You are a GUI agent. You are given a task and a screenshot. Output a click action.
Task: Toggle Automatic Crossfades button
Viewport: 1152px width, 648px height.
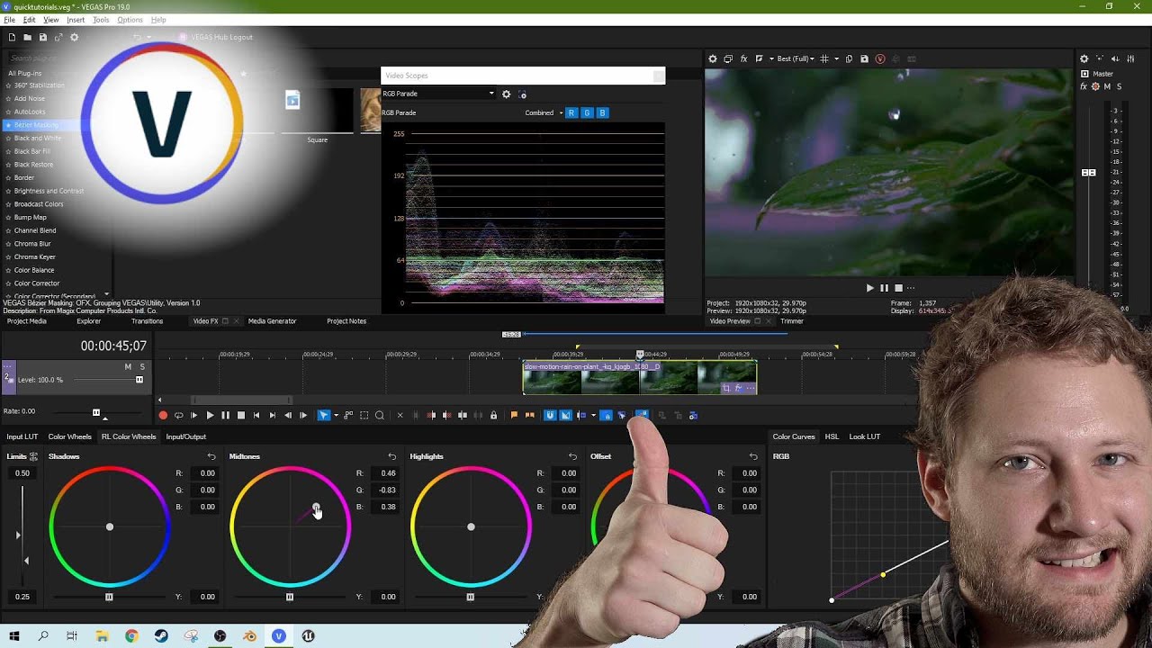click(565, 415)
